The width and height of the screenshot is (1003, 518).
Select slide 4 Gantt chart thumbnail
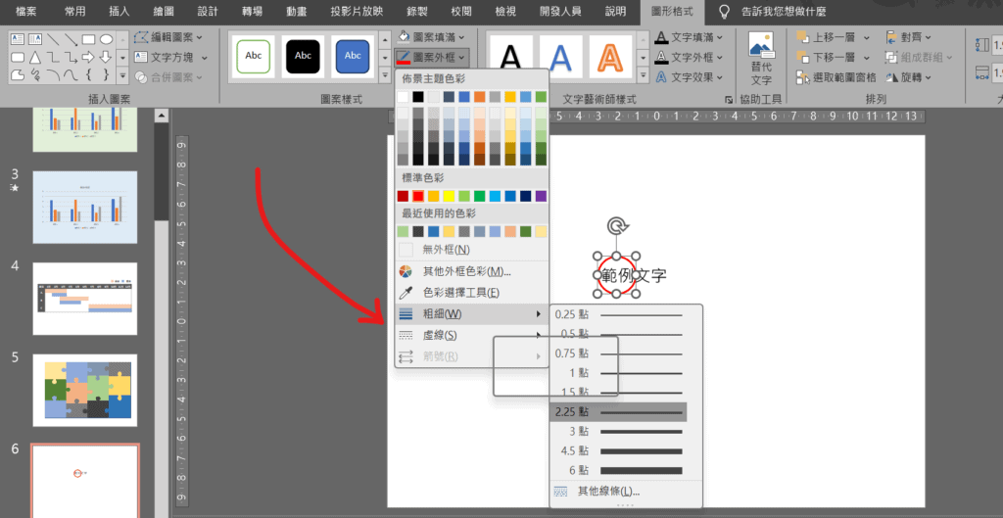(85, 299)
